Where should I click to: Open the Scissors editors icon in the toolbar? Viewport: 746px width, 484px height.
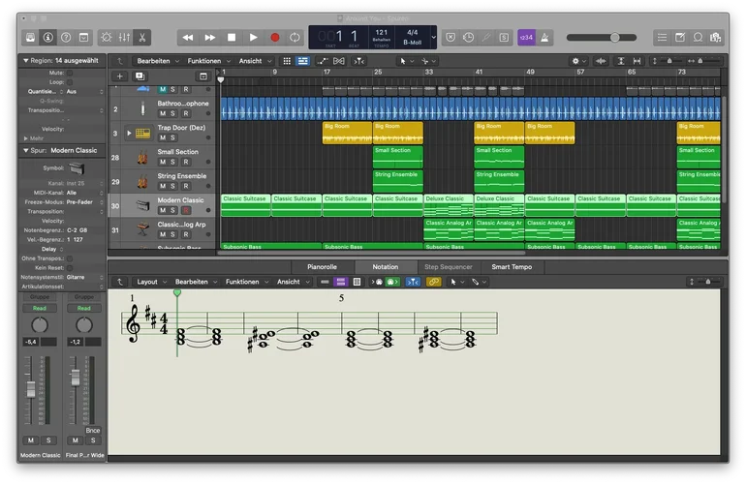[x=141, y=38]
